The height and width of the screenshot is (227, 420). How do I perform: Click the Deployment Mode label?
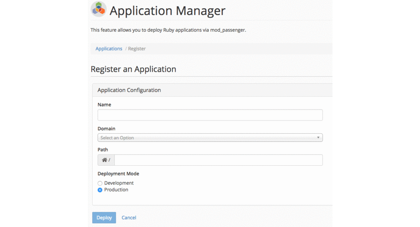point(118,174)
